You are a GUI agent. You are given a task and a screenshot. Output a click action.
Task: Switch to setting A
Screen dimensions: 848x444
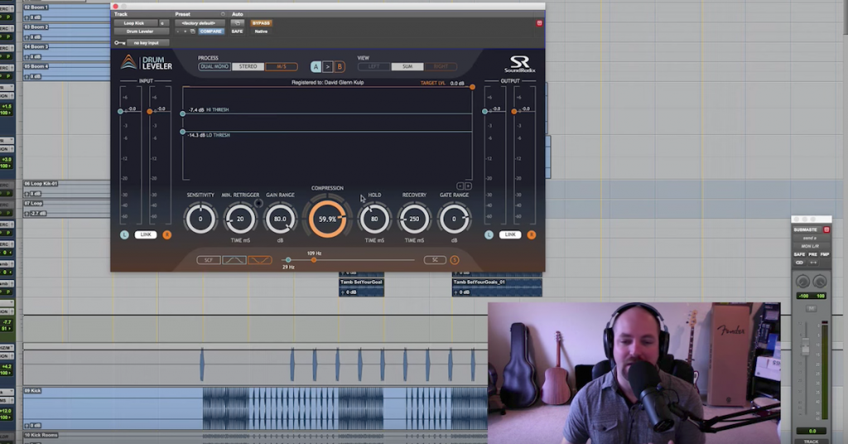point(316,66)
